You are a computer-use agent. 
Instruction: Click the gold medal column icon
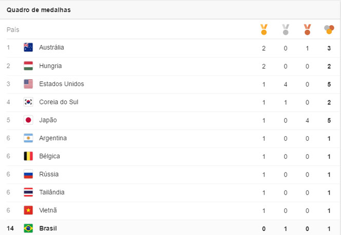(264, 30)
